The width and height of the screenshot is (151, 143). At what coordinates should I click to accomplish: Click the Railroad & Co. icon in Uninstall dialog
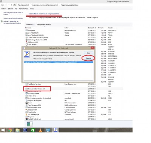pos(27,54)
